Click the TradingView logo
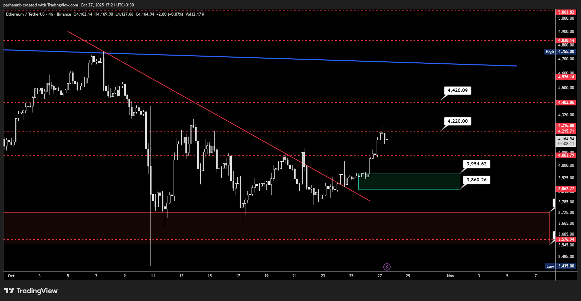Viewport: 581px width, 301px height. coord(31,291)
